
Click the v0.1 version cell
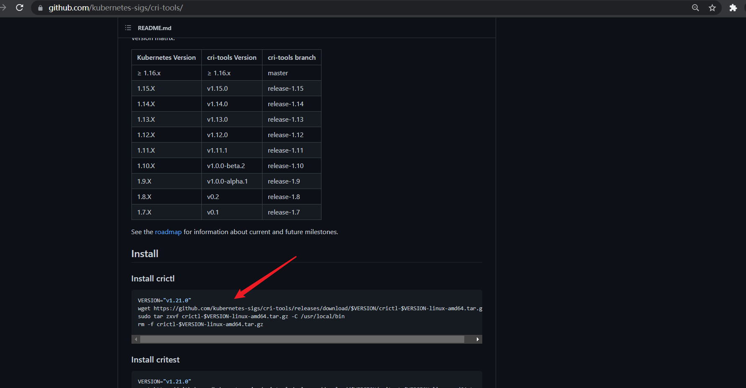tap(232, 212)
